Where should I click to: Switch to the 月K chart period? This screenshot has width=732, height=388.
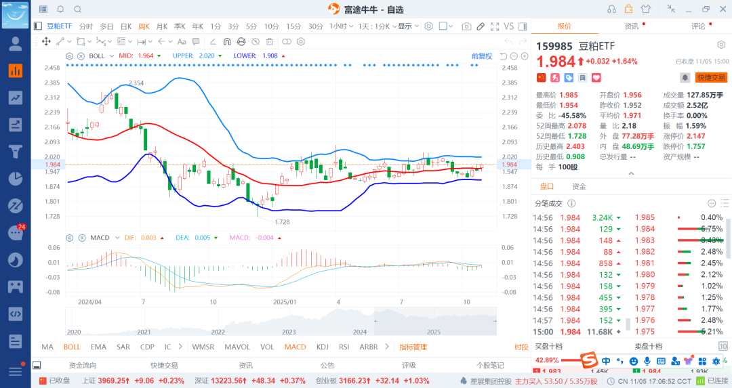(x=162, y=26)
